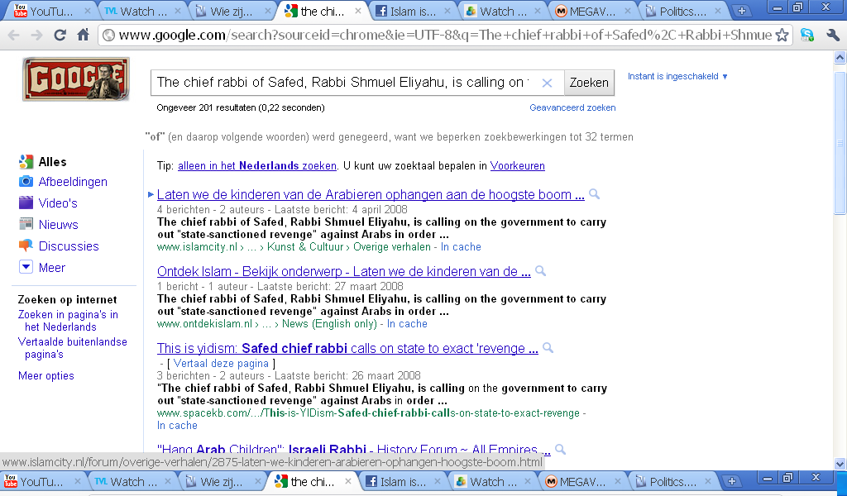Open result 'Laten we de kinderen van de Arabieren ophangen'
847x496 pixels.
371,194
